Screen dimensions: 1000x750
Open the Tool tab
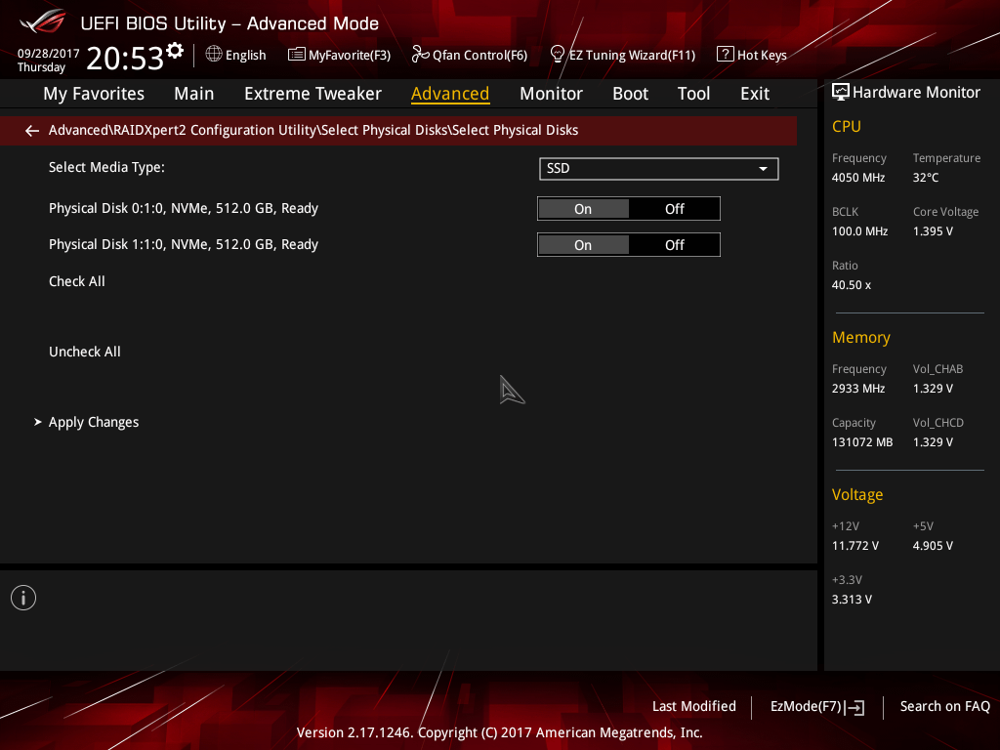click(x=694, y=94)
